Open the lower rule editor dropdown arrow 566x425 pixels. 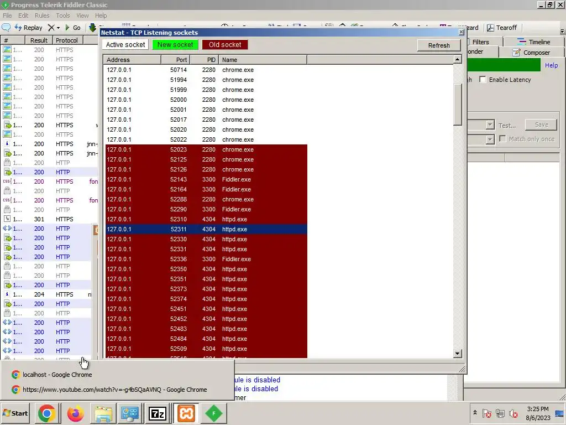click(x=490, y=139)
